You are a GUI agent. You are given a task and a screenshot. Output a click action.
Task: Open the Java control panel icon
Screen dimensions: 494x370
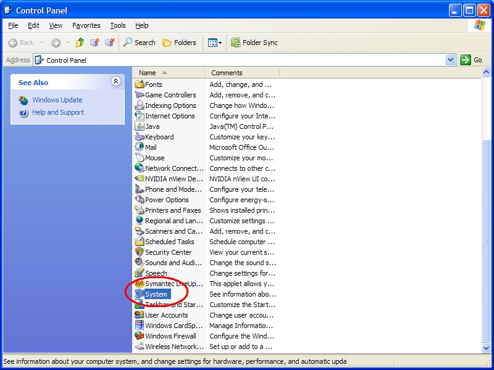tap(140, 126)
